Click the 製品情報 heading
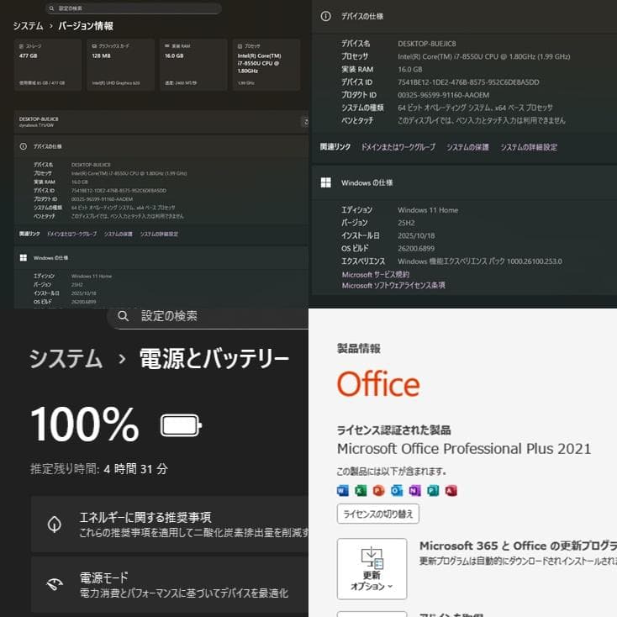Viewport: 617px width, 617px height. (358, 348)
